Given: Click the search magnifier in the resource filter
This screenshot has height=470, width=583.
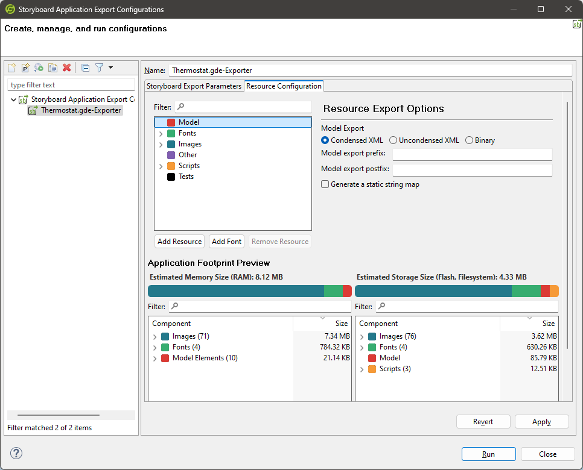Looking at the screenshot, I should pyautogui.click(x=180, y=107).
